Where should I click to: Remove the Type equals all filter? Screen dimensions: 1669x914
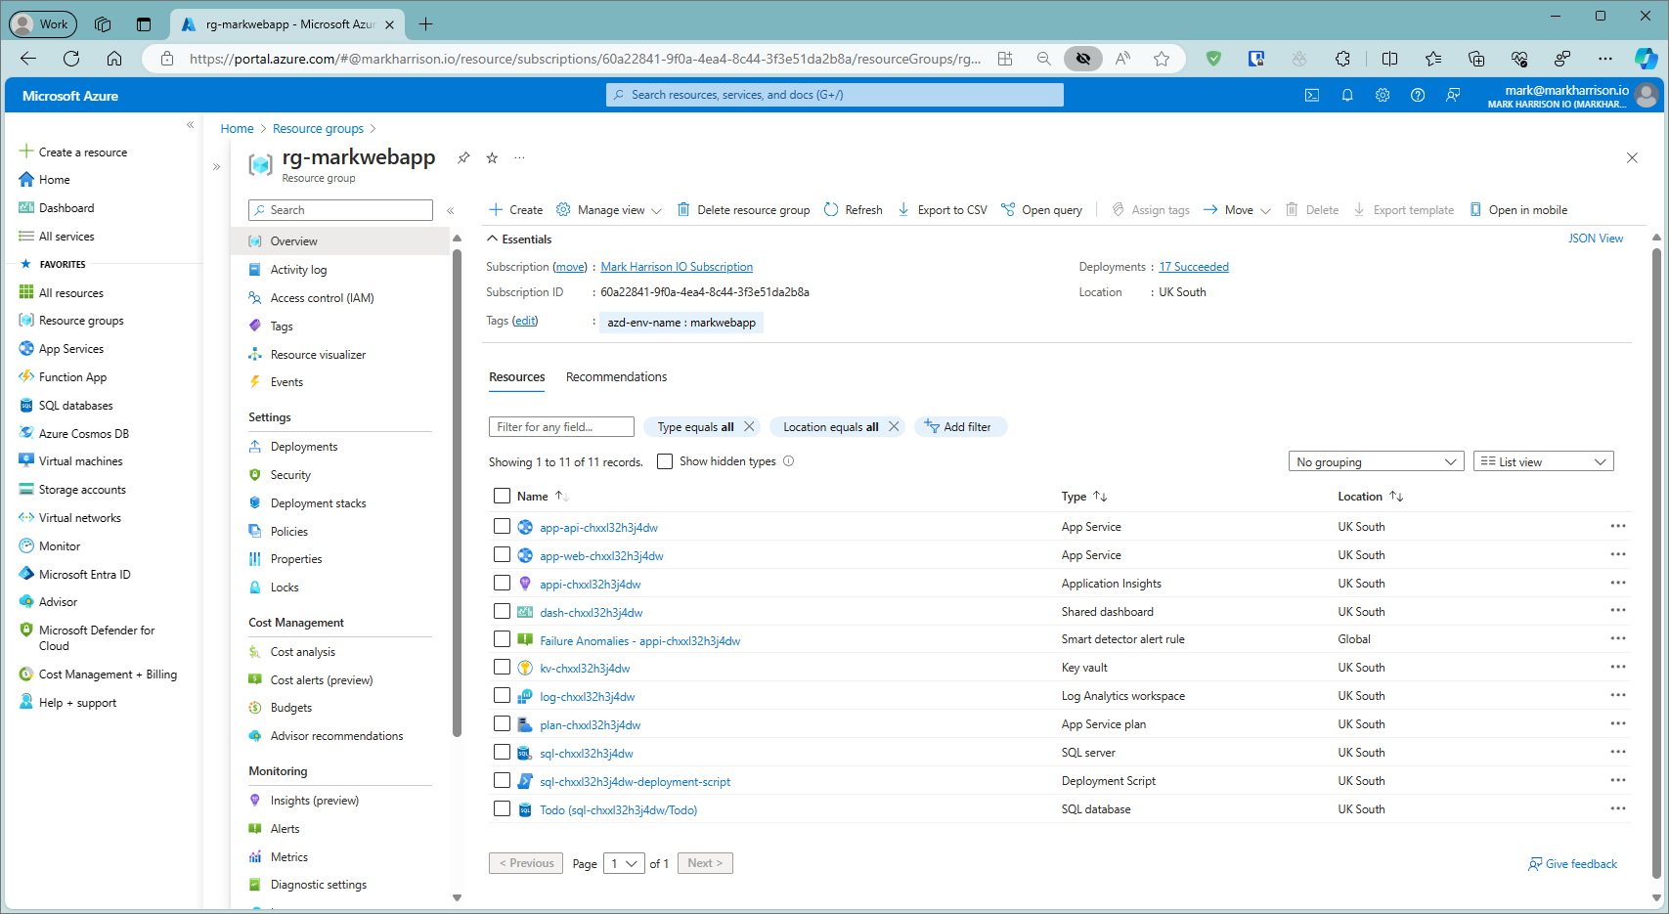point(749,427)
